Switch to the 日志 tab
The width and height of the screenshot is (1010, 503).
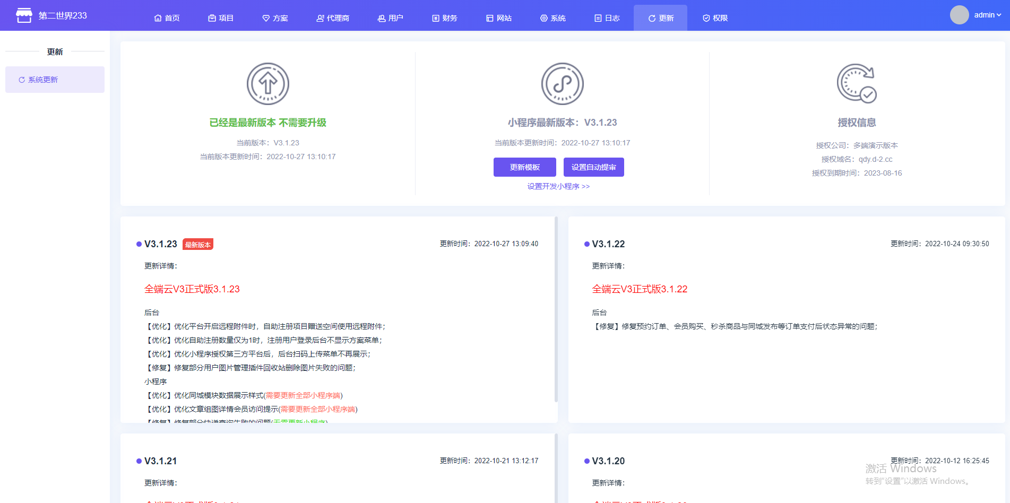(x=607, y=18)
